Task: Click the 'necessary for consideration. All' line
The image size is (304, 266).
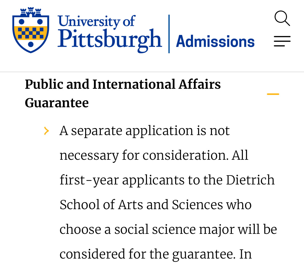Action: pos(154,156)
